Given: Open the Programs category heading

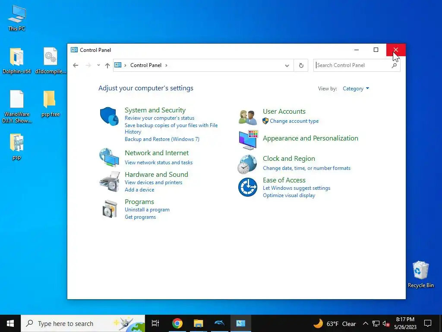Looking at the screenshot, I should (139, 202).
